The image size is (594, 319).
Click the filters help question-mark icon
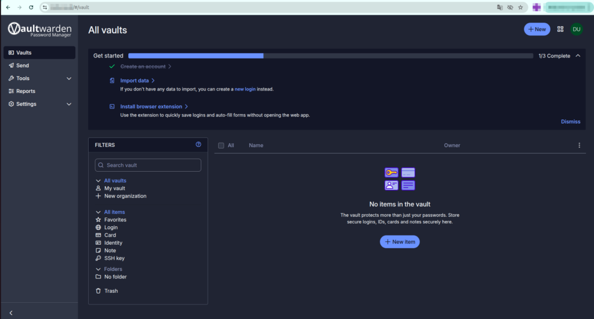pos(198,144)
